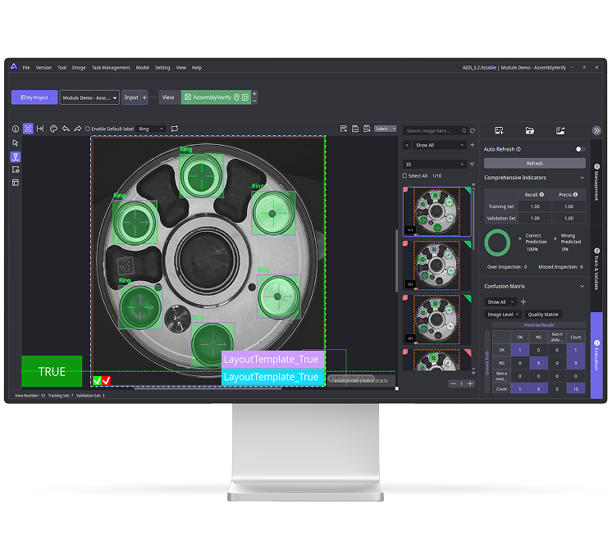The height and width of the screenshot is (535, 612).
Task: Click the refresh icon beside image search
Action: 473,130
